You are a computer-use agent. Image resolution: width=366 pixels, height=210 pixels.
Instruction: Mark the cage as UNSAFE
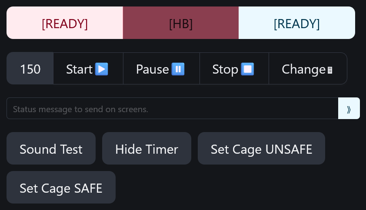[261, 149]
